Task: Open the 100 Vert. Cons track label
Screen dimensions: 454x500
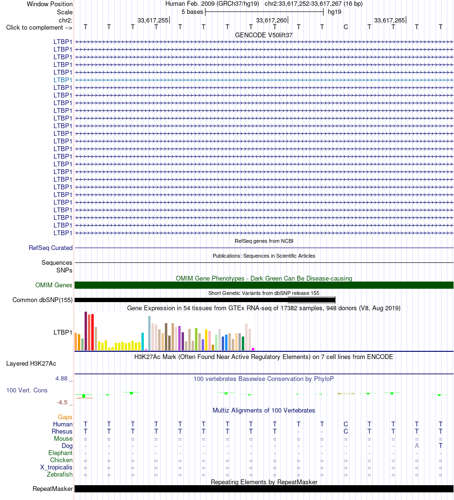Action: 27,391
